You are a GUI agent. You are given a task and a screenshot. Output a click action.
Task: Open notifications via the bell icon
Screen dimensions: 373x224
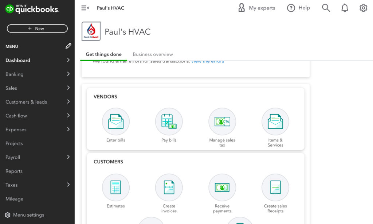pos(345,8)
